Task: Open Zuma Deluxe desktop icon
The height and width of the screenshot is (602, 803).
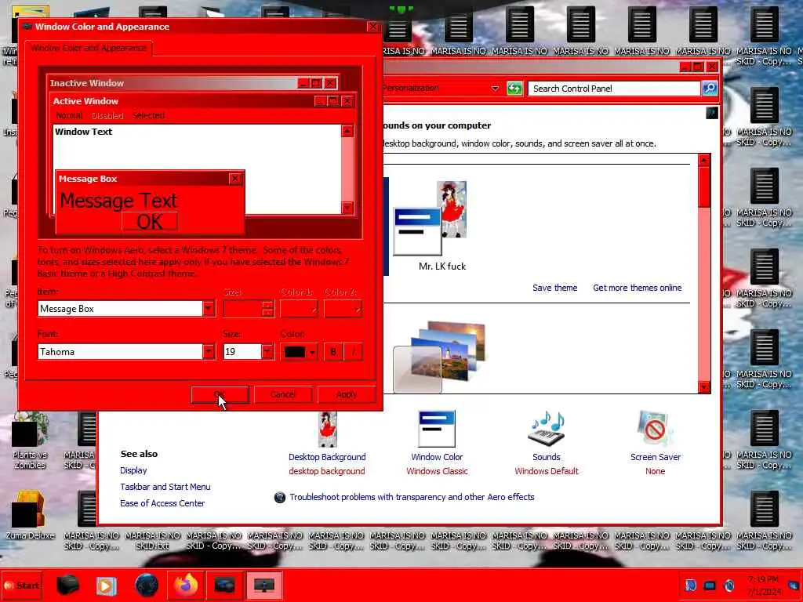Action: click(x=30, y=516)
